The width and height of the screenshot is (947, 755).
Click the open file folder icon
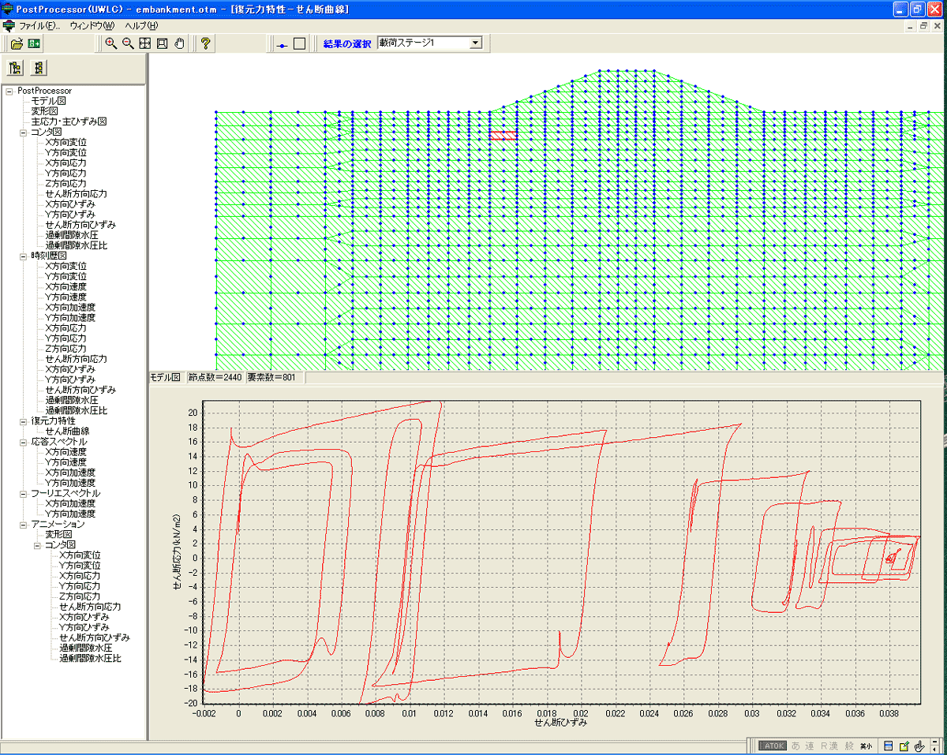click(x=16, y=43)
